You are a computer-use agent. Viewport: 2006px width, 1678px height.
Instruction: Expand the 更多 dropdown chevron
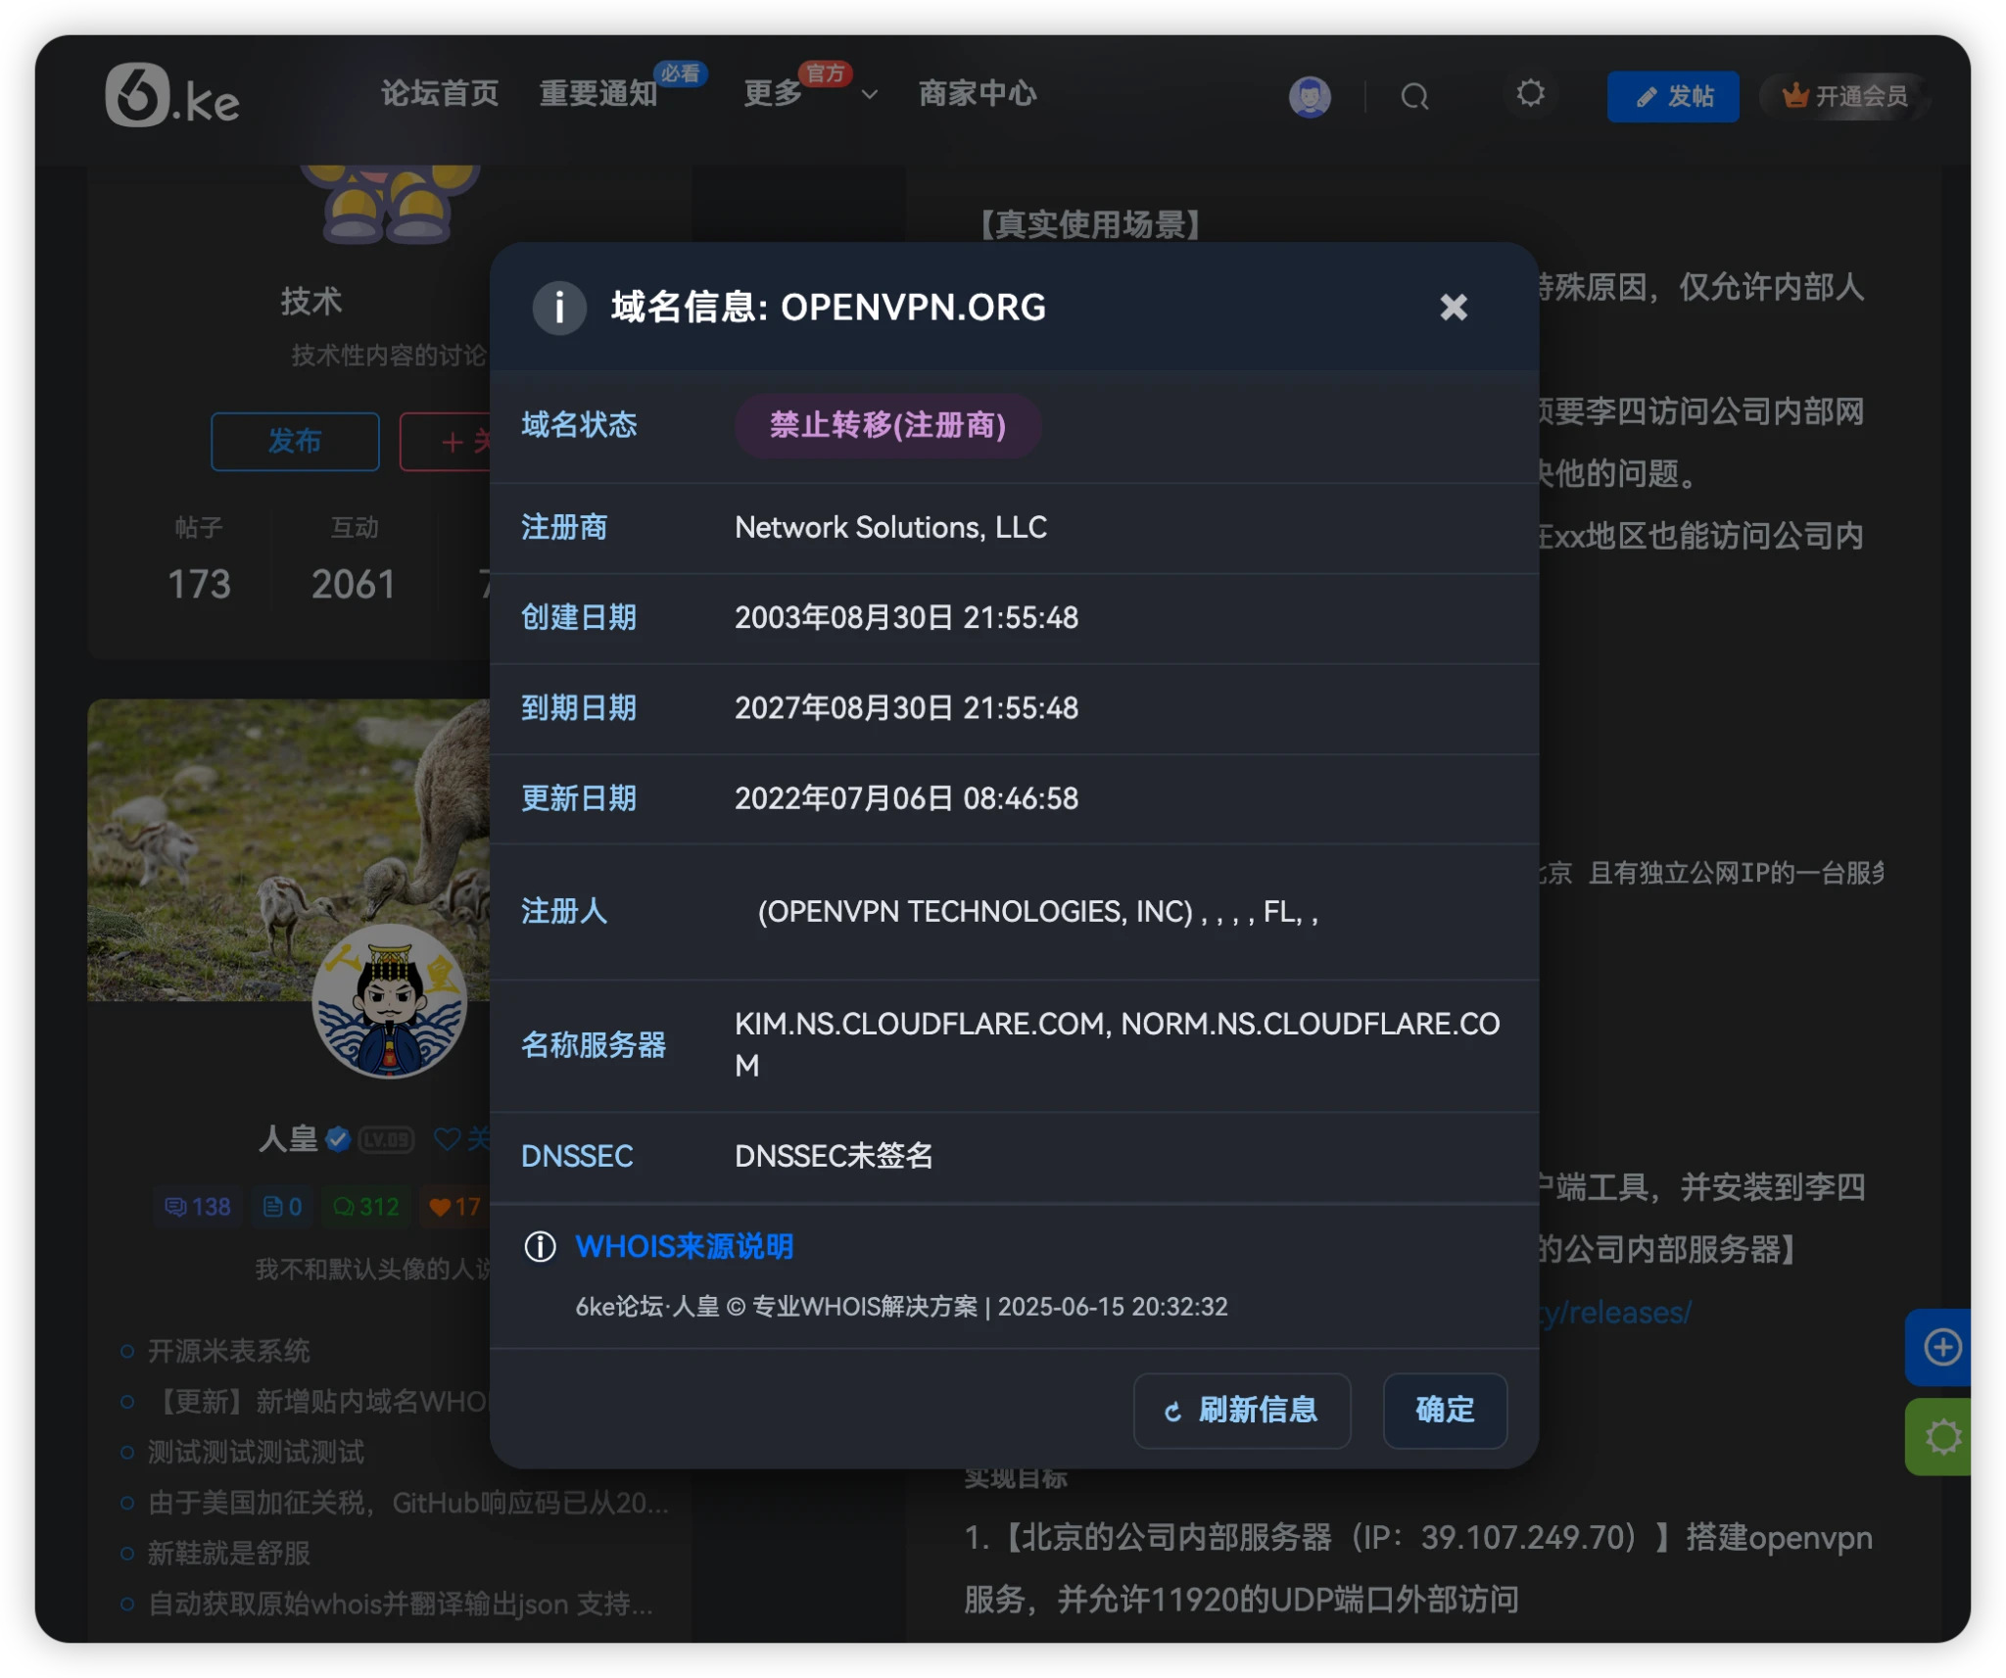click(x=869, y=95)
